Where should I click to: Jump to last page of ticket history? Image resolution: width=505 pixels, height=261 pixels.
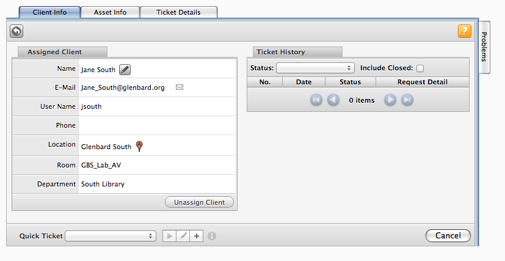coord(407,100)
